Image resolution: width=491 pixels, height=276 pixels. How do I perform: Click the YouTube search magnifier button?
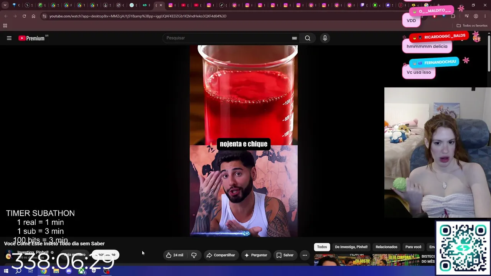tap(308, 38)
